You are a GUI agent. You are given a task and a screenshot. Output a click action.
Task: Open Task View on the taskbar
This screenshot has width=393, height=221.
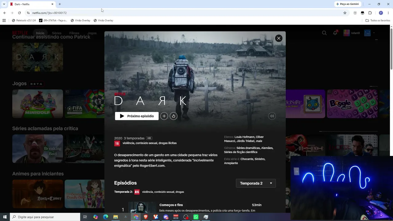85,217
